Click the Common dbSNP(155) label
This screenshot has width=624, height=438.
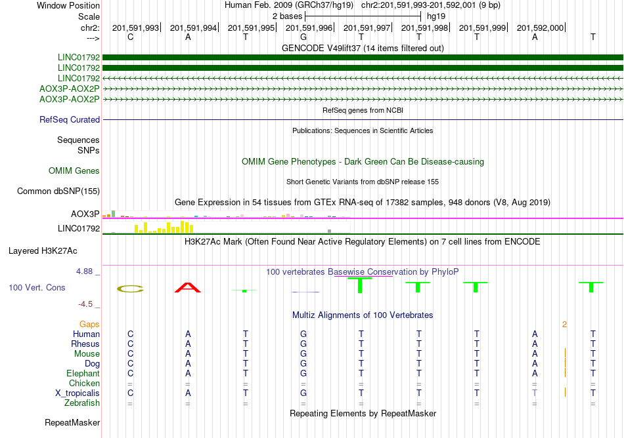pos(58,191)
